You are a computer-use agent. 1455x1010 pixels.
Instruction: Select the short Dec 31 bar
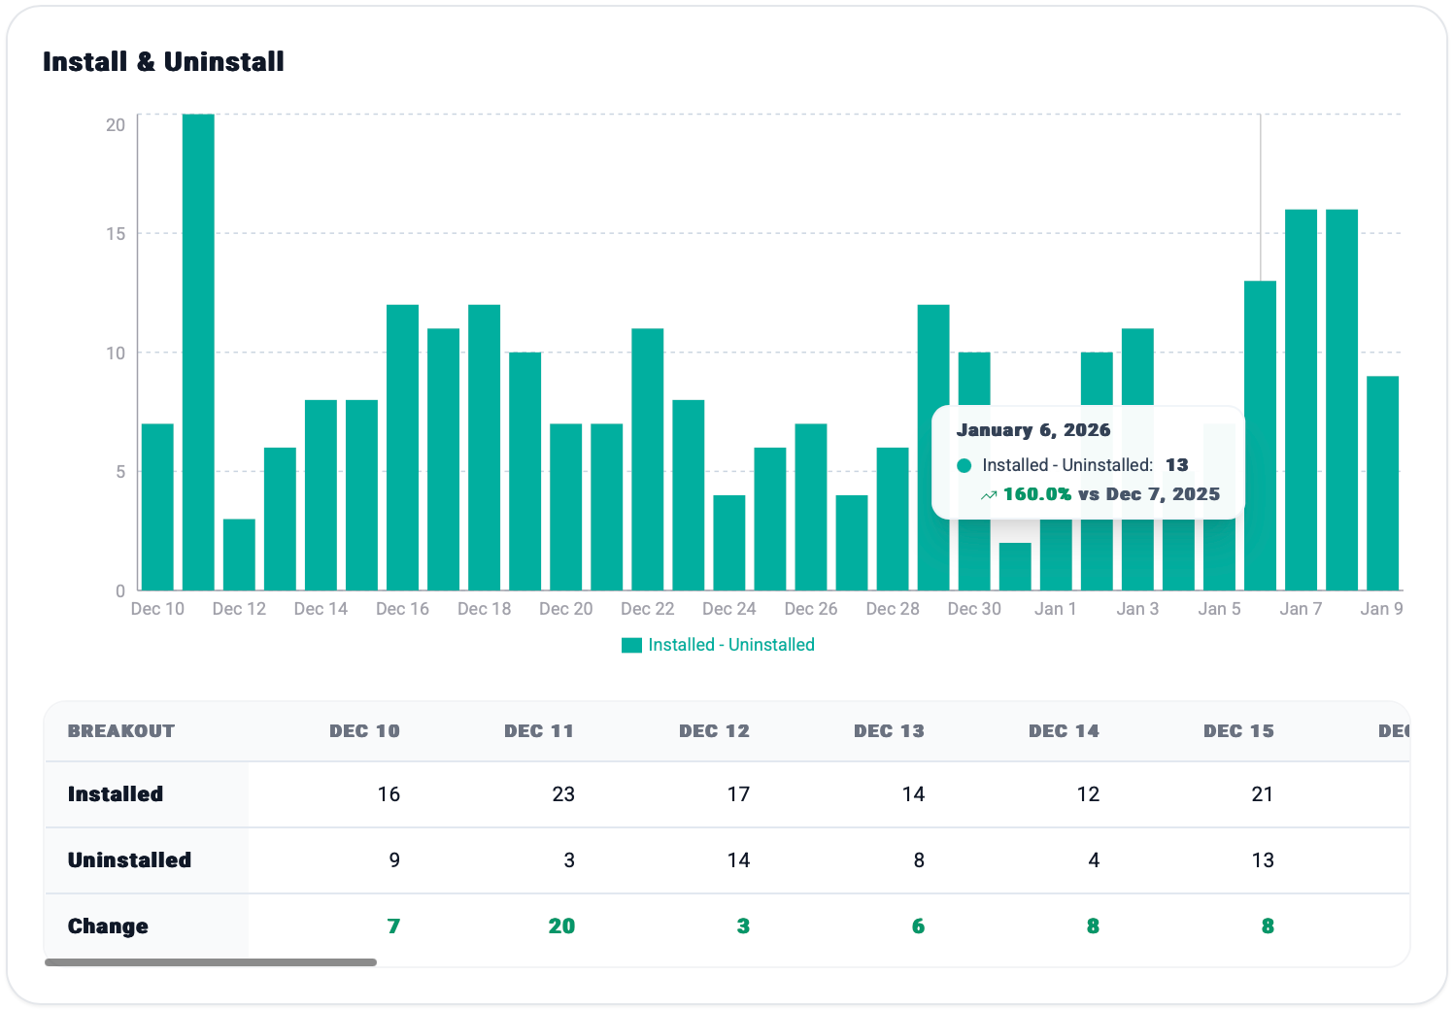1015,566
